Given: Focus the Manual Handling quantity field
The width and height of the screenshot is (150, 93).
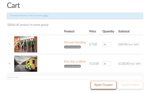Looking at the screenshot, I should 107,44.
